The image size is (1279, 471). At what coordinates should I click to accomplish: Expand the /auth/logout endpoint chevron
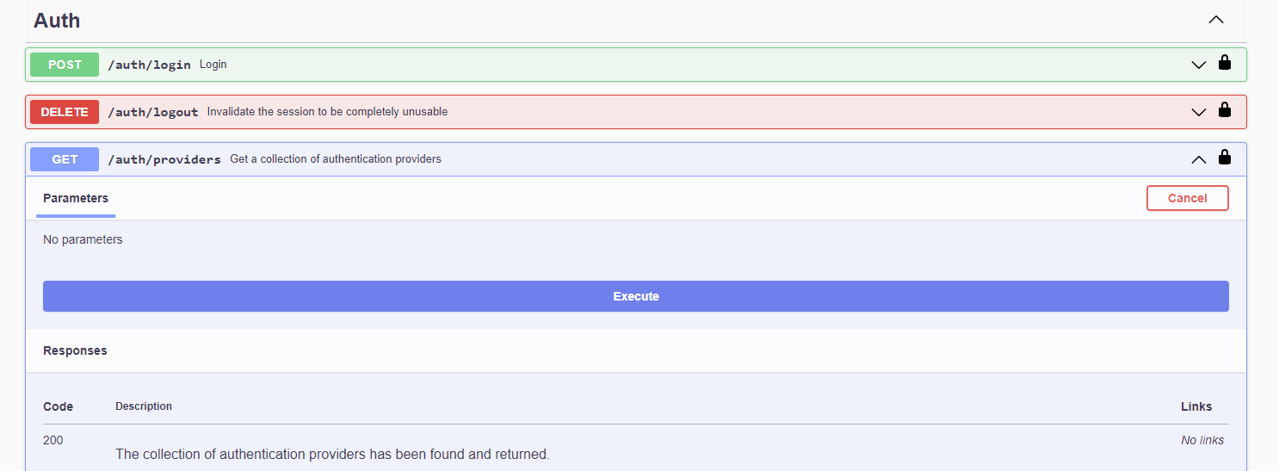point(1198,112)
